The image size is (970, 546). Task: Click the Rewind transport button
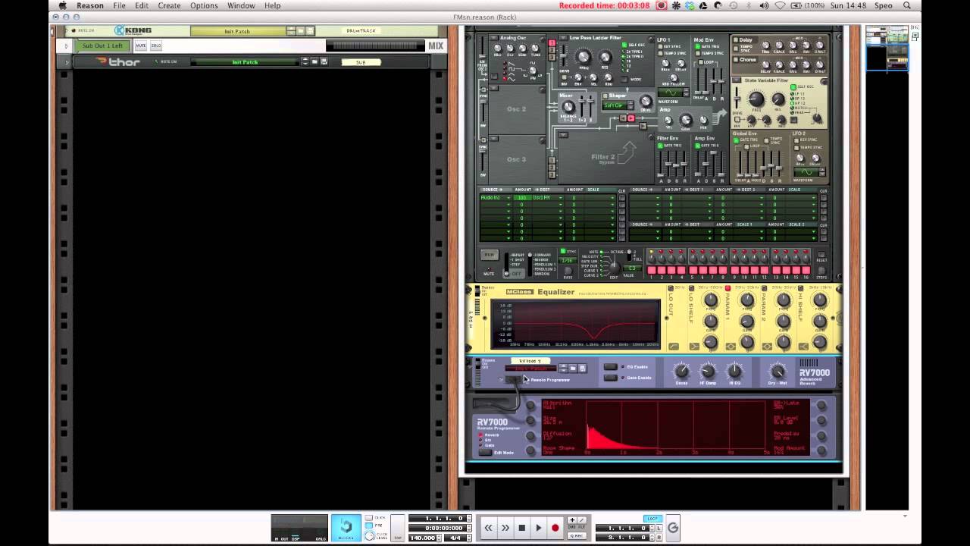point(488,528)
